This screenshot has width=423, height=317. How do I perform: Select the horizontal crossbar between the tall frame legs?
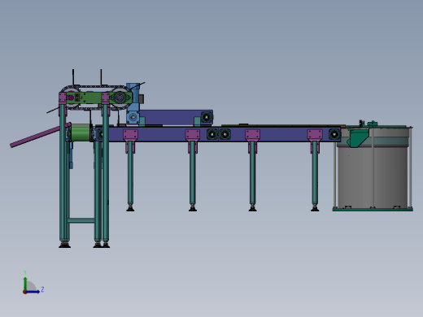pos(81,220)
